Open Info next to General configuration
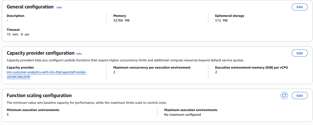Image resolution: width=313 pixels, height=125 pixels. tap(59, 8)
